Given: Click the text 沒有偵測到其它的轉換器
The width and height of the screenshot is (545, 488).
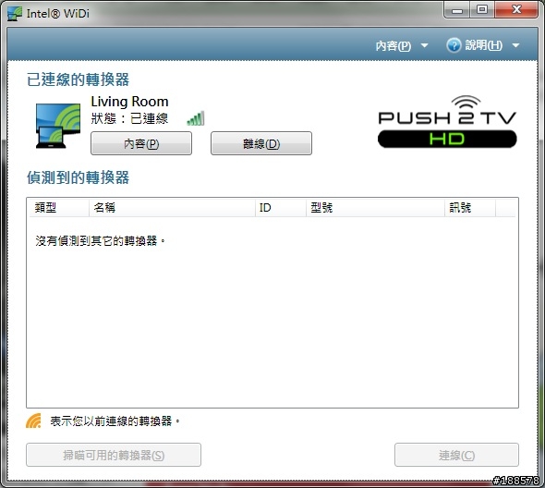Looking at the screenshot, I should click(100, 240).
